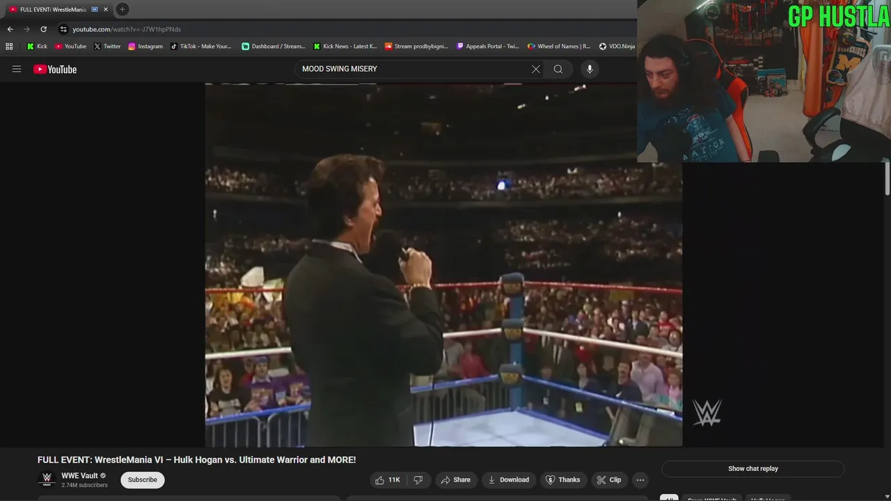Click the tab's picture-in-picture media indicator icon
The height and width of the screenshot is (501, 891).
click(x=95, y=10)
